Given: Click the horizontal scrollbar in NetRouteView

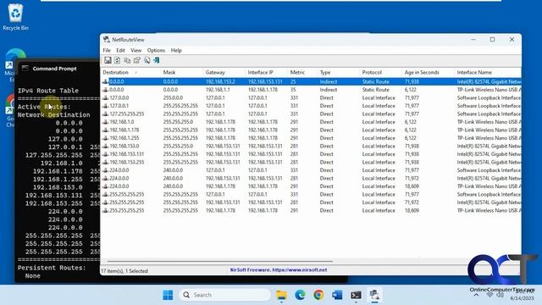Looking at the screenshot, I should [x=220, y=262].
